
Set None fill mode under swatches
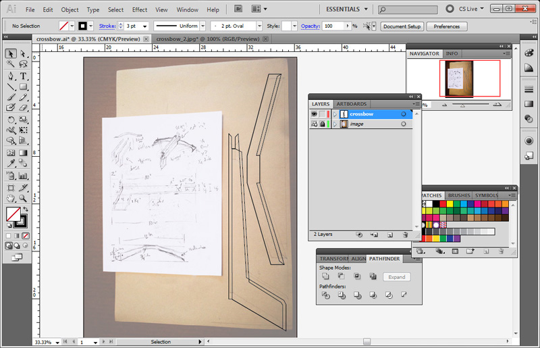(x=25, y=236)
